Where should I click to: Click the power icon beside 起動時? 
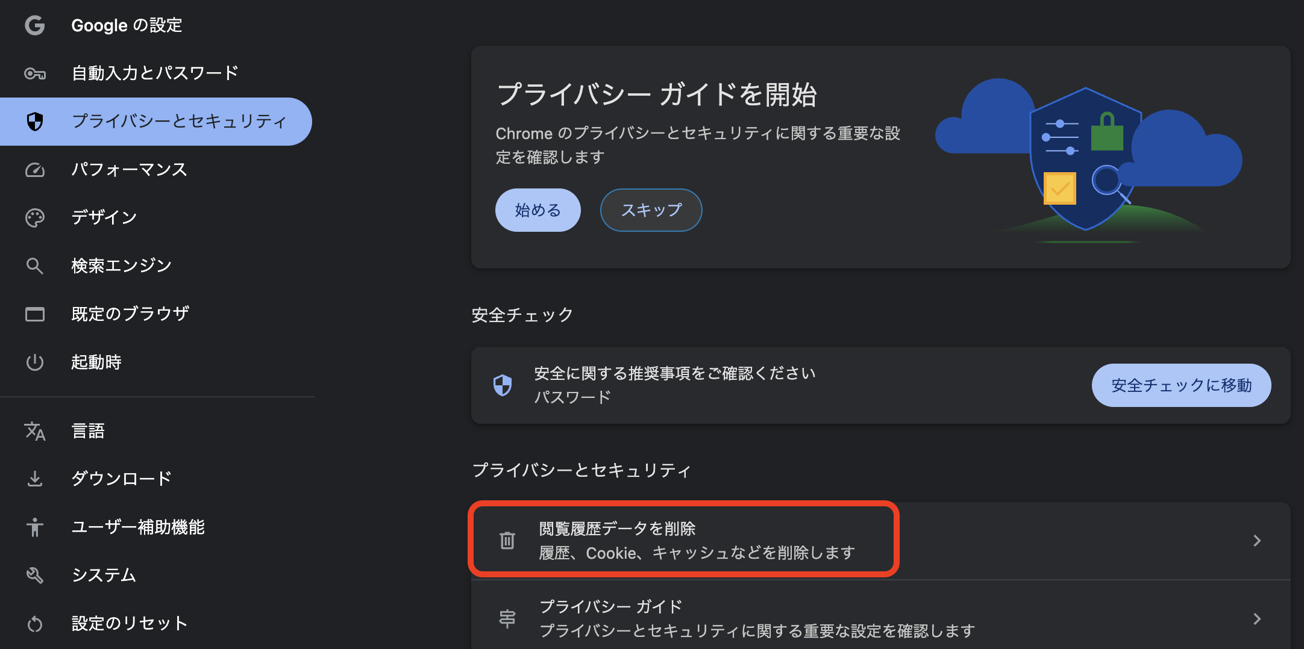(34, 362)
